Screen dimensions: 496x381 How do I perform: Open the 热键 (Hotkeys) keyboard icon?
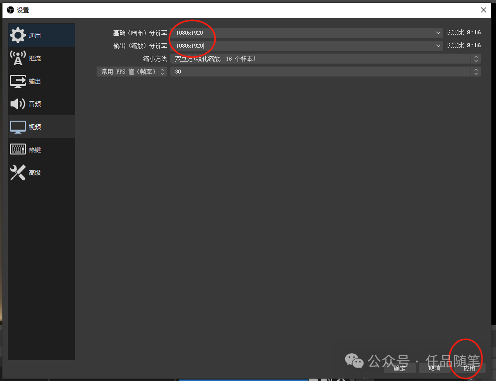[x=17, y=149]
